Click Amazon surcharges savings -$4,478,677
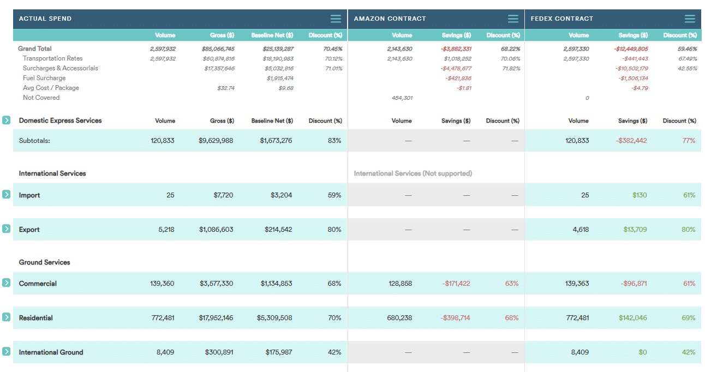The height and width of the screenshot is (372, 705). tap(456, 68)
